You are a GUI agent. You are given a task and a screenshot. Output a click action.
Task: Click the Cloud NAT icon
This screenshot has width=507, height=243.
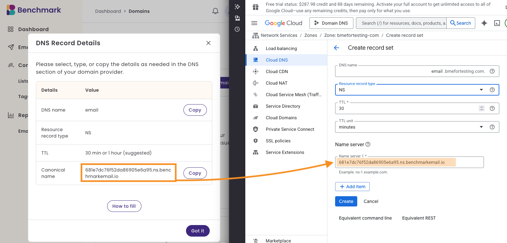point(256,83)
